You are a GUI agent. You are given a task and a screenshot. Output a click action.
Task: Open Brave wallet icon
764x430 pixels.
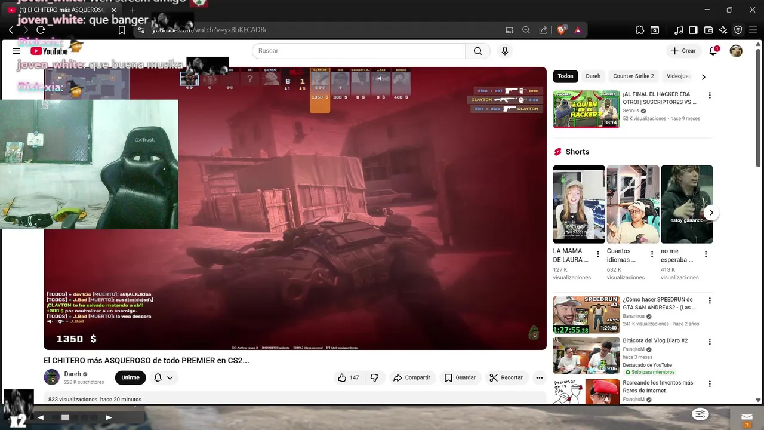point(708,30)
